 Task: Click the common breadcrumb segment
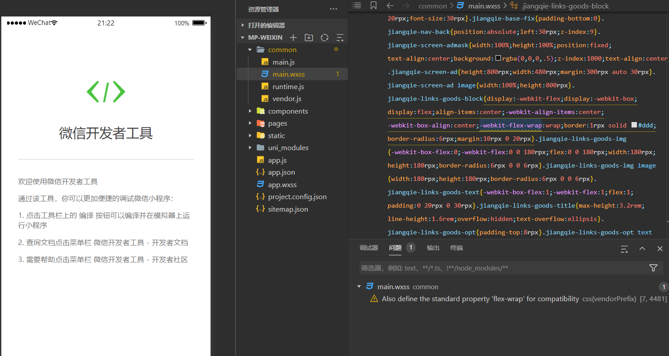point(433,6)
